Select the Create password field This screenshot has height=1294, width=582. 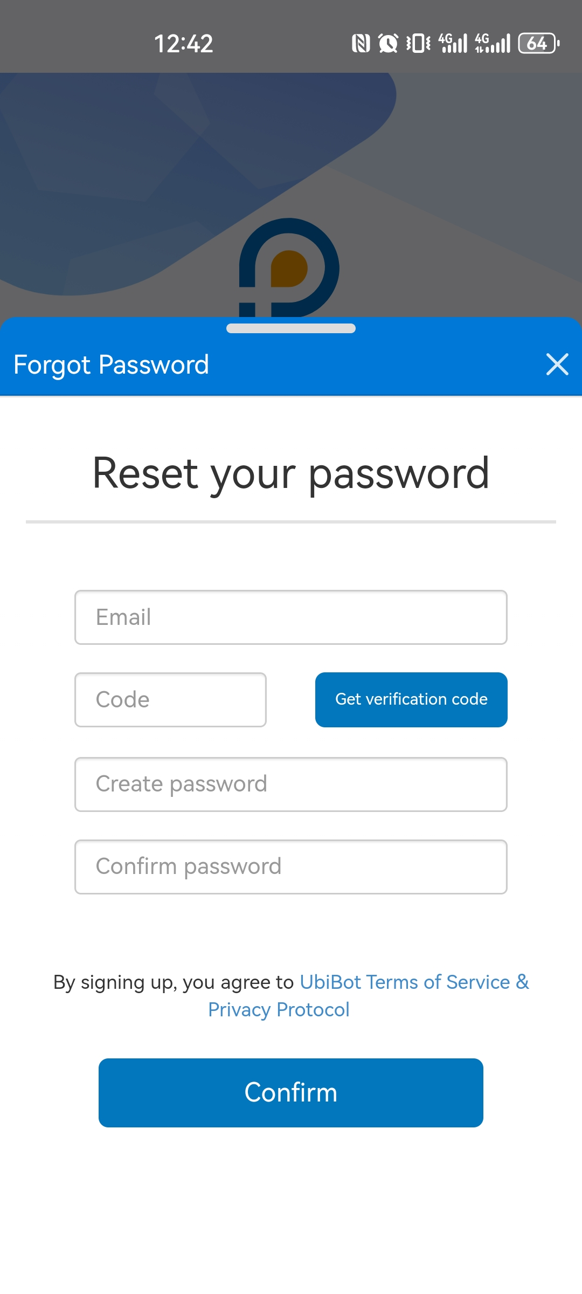coord(291,784)
